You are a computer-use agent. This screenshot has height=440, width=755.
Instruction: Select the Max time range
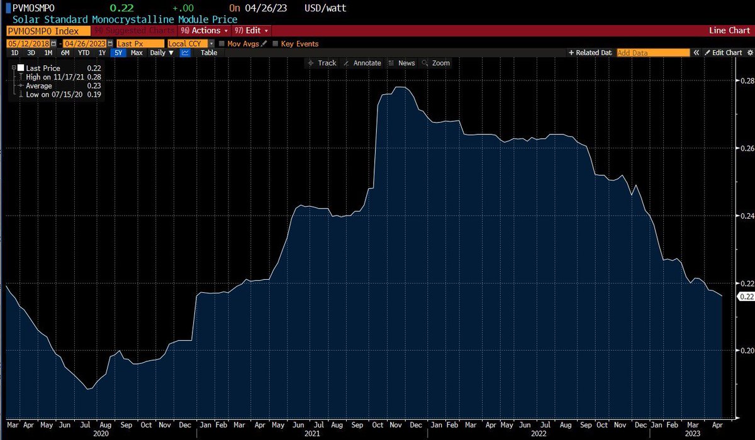pos(137,53)
